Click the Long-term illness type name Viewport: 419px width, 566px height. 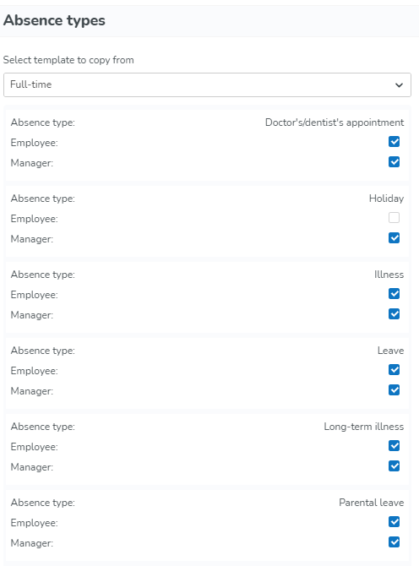pos(364,427)
